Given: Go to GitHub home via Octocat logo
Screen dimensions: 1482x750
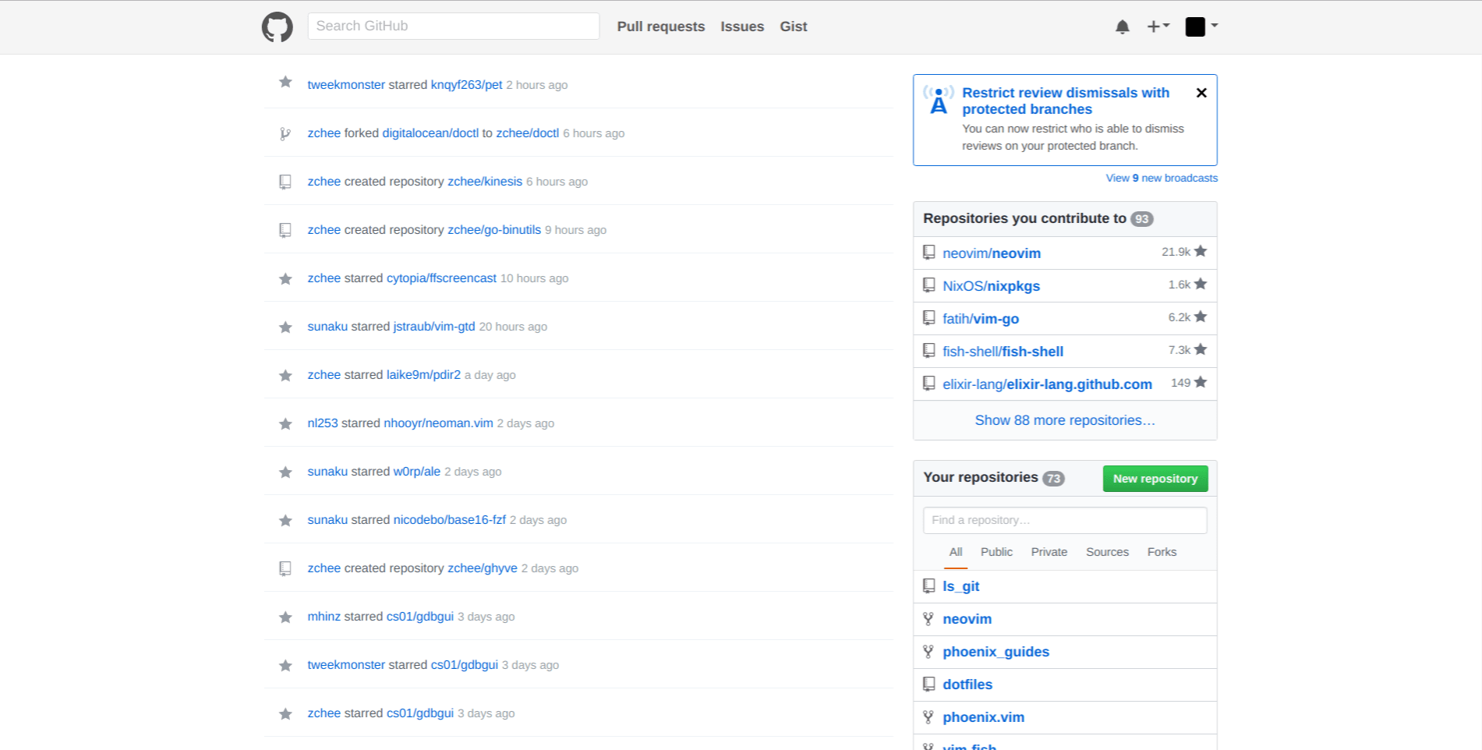Looking at the screenshot, I should [277, 27].
